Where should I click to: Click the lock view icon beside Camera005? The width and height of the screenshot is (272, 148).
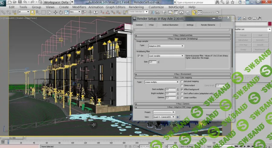178,117
